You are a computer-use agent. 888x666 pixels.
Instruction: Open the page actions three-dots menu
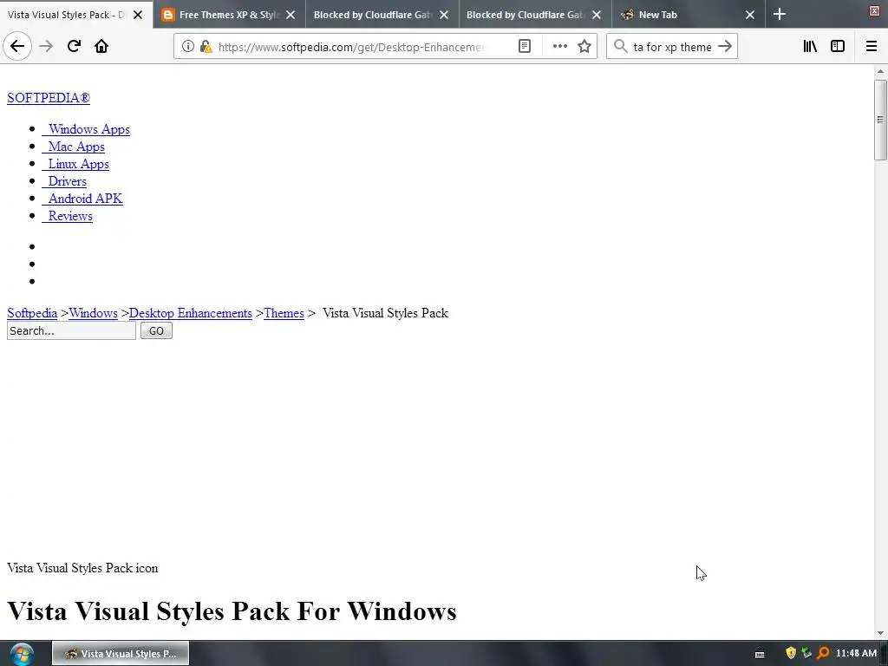pos(559,47)
